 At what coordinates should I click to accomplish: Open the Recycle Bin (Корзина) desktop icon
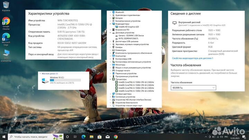6,6
